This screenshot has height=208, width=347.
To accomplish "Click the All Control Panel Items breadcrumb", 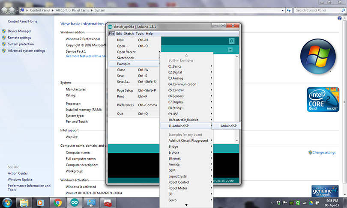I will 72,10.
